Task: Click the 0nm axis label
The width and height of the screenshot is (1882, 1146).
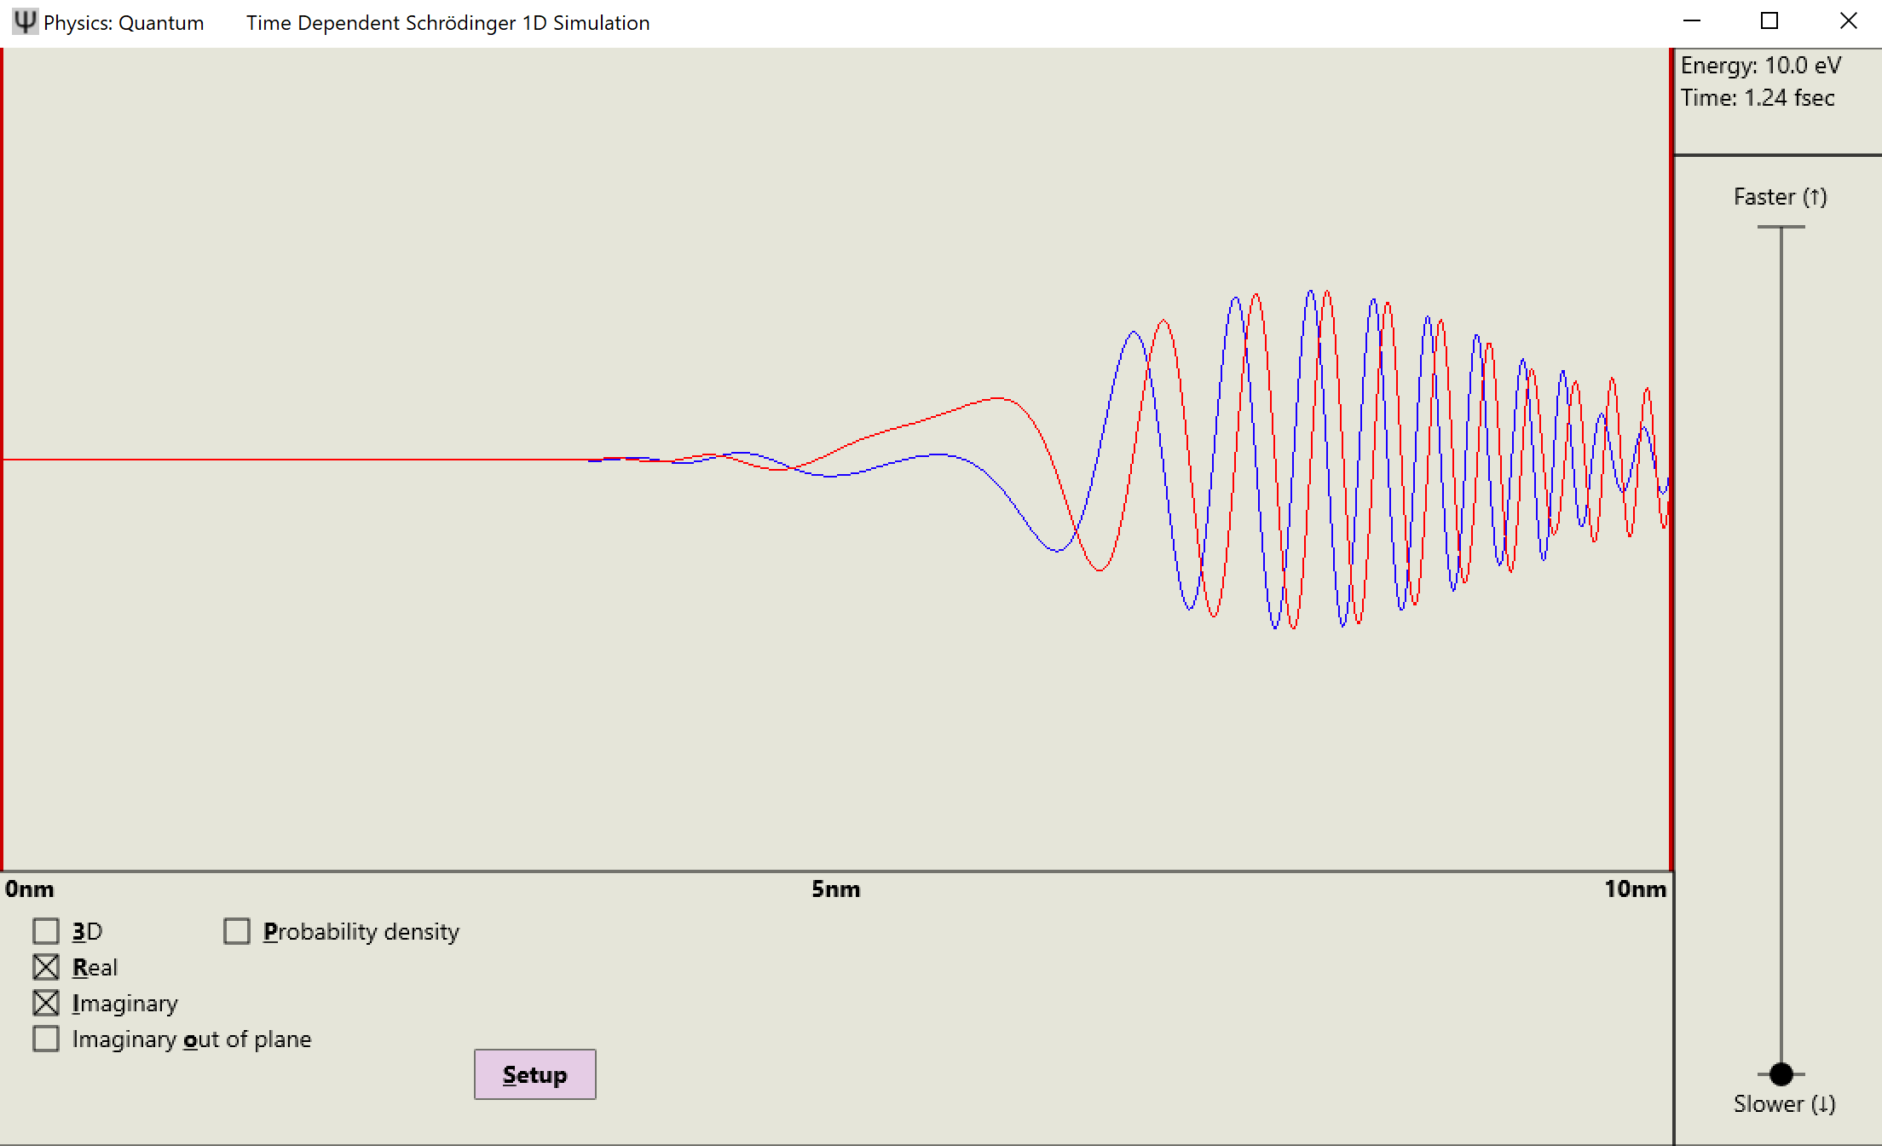Action: point(30,889)
